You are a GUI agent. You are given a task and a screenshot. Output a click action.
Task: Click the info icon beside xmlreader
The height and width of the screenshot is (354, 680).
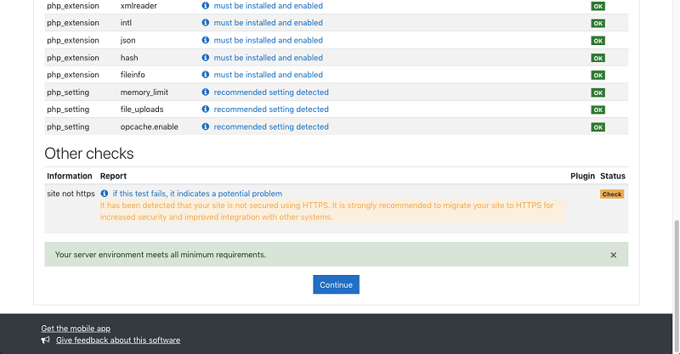point(206,6)
